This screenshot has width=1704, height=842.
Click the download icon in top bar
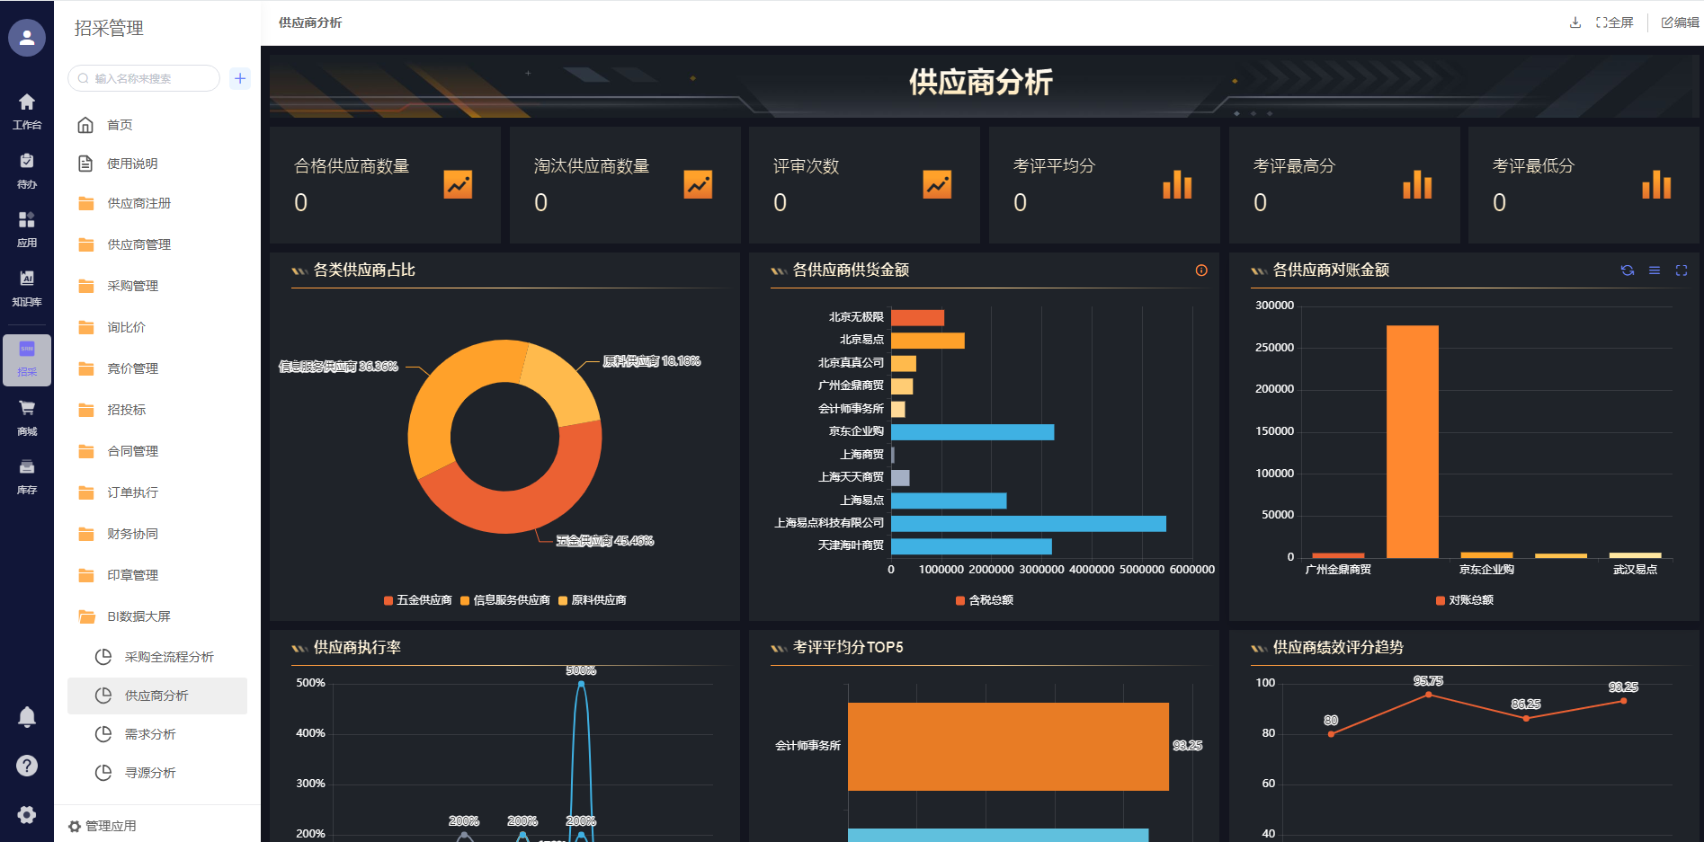click(1575, 22)
